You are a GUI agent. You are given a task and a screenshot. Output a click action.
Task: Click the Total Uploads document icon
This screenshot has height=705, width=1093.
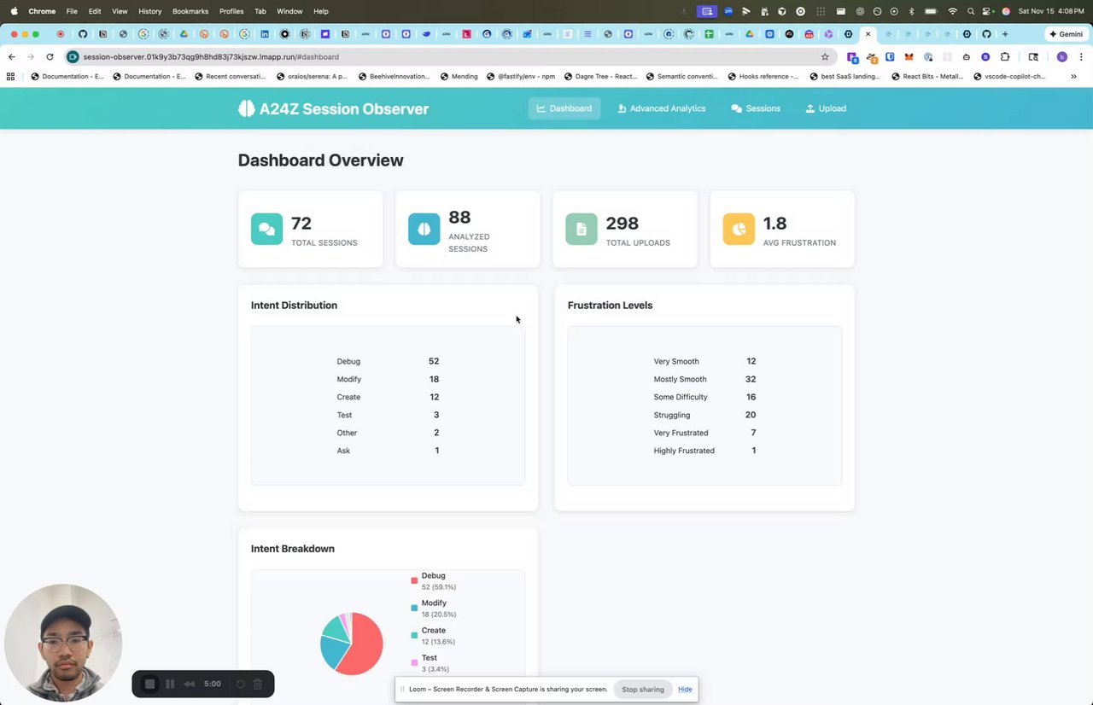[582, 229]
